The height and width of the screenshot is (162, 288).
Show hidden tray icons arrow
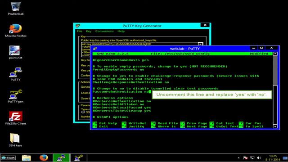(x=238, y=158)
